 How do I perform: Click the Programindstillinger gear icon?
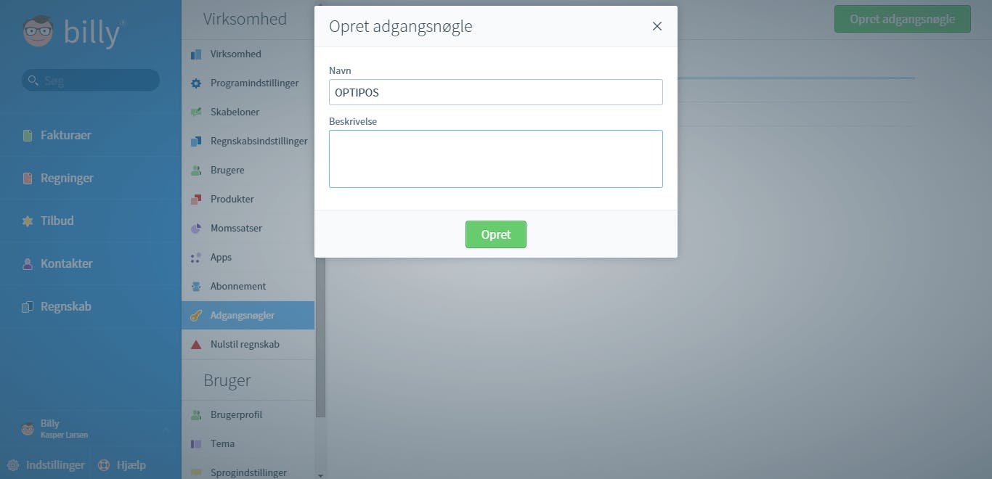tap(196, 83)
